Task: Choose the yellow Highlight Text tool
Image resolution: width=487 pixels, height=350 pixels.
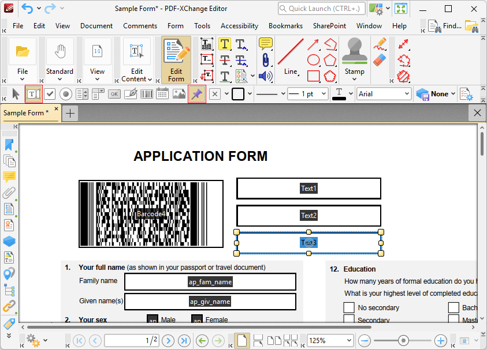Action: (225, 44)
